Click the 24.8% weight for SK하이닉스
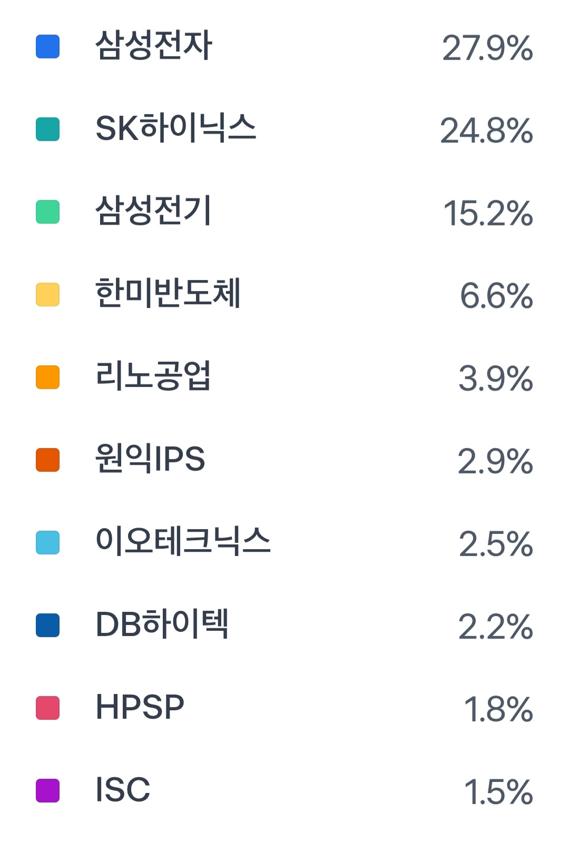This screenshot has height=842, width=569. [x=486, y=131]
